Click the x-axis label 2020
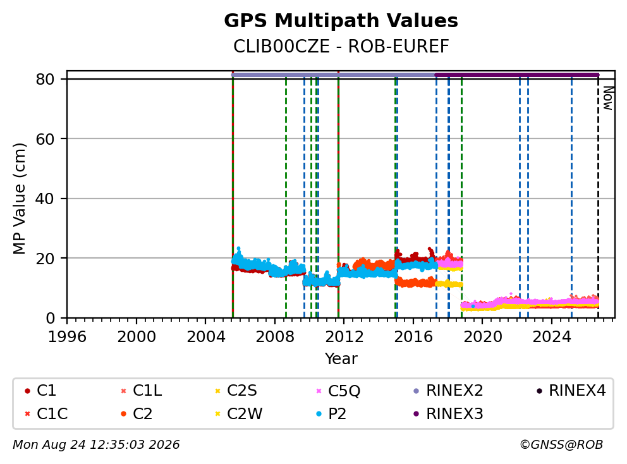The image size is (627, 464). pos(482,337)
